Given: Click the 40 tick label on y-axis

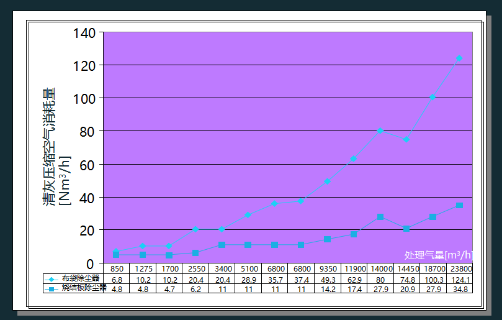Looking at the screenshot, I should (87, 198).
